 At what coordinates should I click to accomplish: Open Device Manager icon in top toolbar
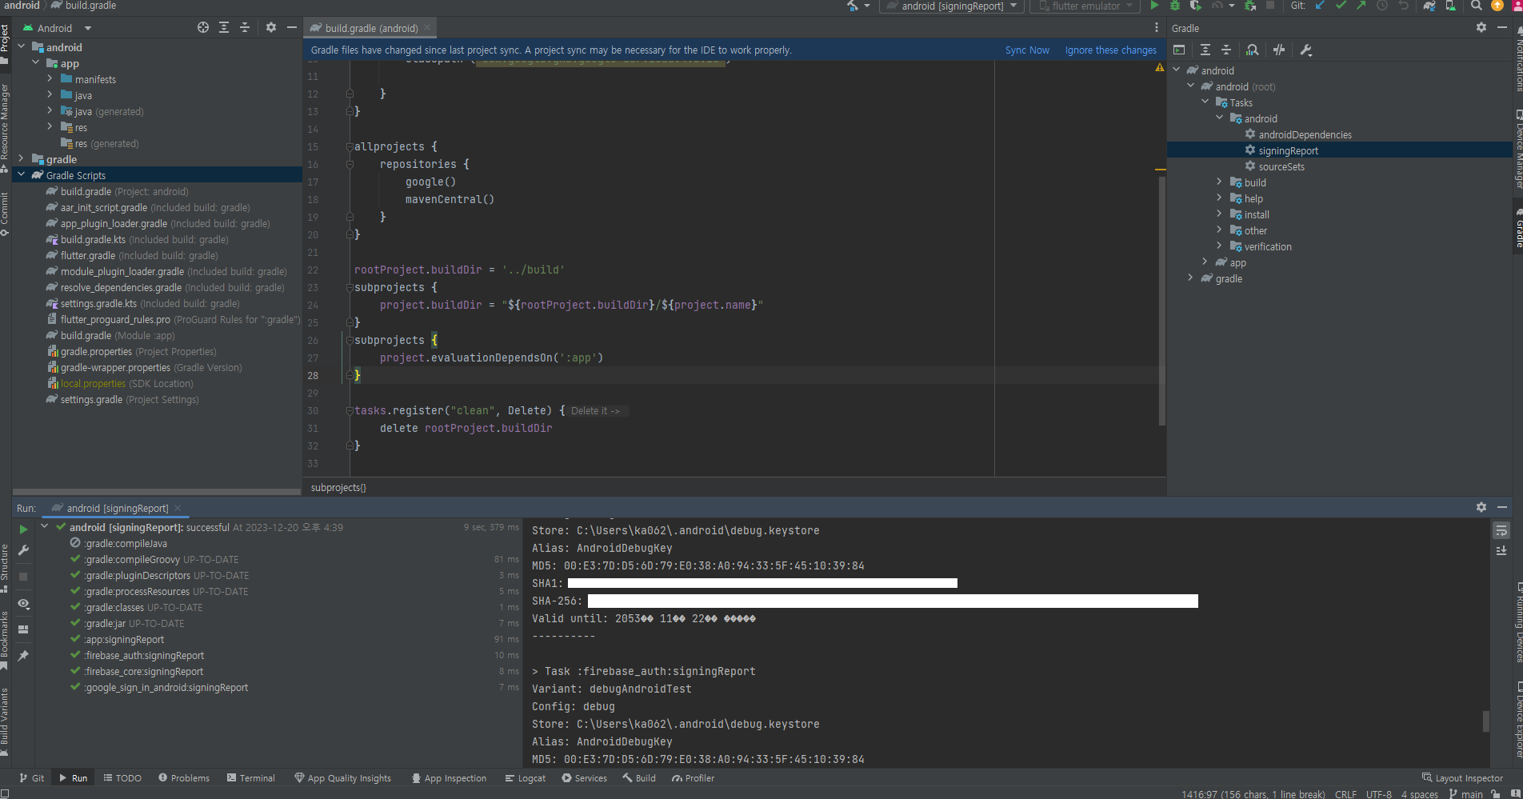(1451, 6)
